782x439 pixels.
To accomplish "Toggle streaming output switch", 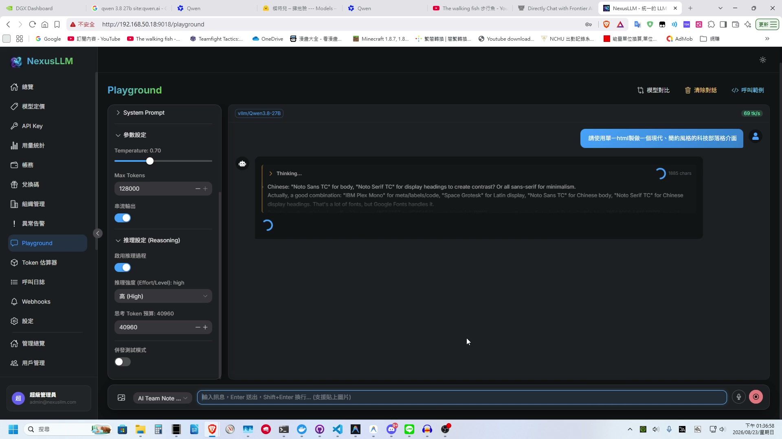I will coord(123,218).
